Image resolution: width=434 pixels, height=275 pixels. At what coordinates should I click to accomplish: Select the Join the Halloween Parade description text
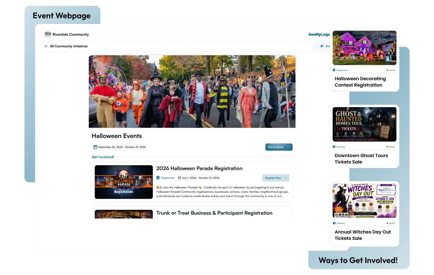pos(223,192)
